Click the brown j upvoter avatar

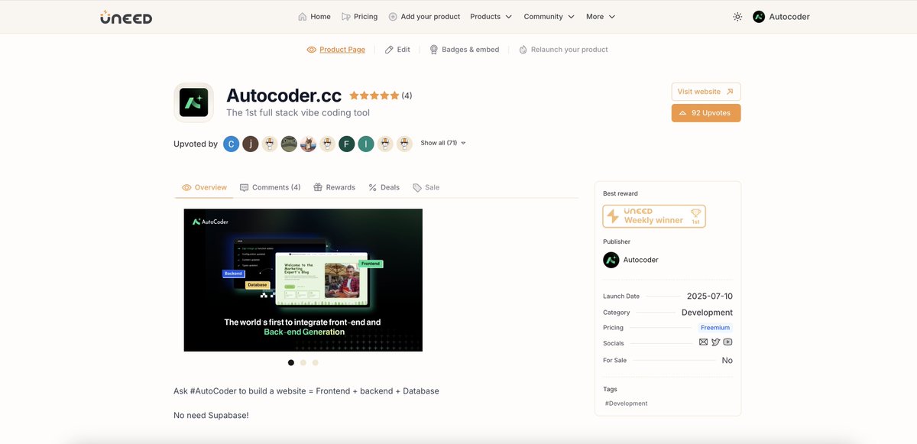point(251,144)
